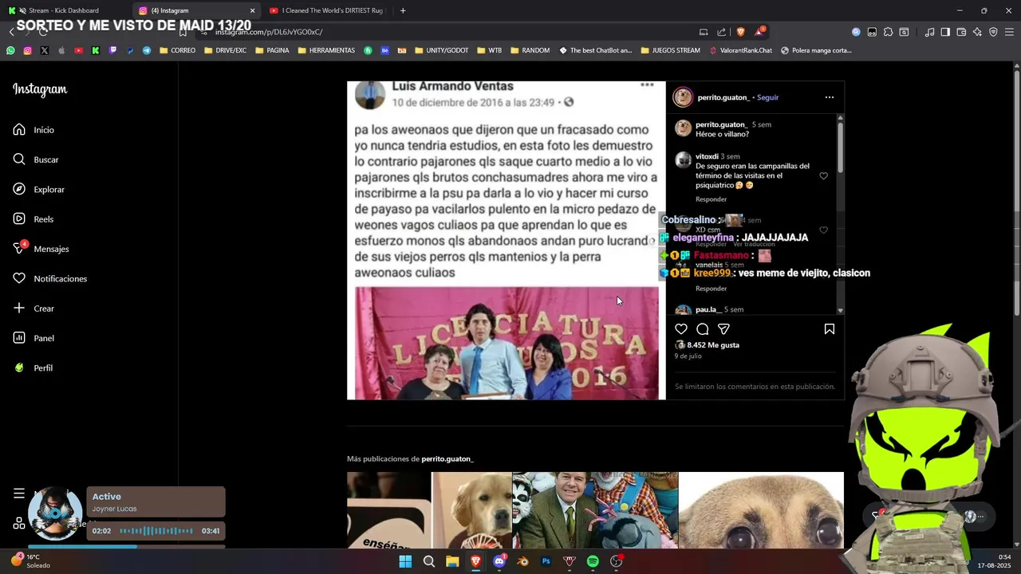Open Photoshop from the taskbar
Image resolution: width=1021 pixels, height=574 pixels.
[546, 561]
